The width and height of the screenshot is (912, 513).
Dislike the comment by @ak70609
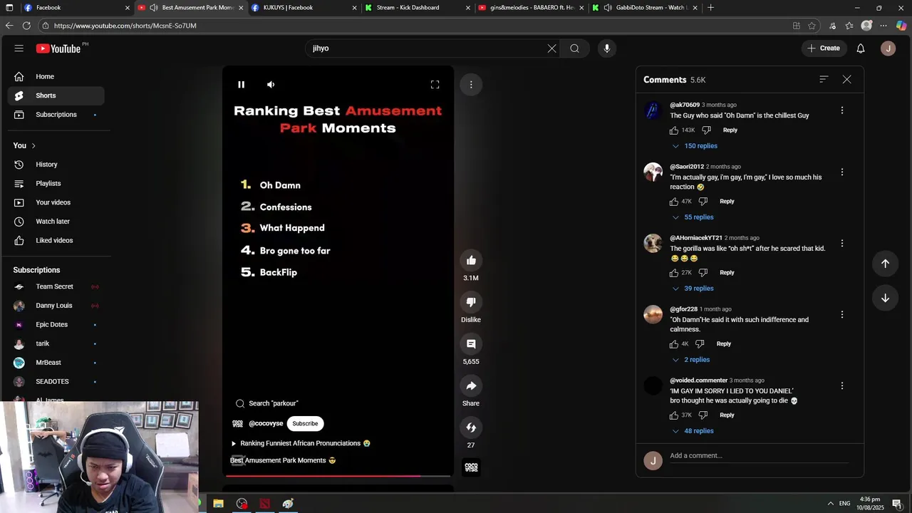coord(706,130)
